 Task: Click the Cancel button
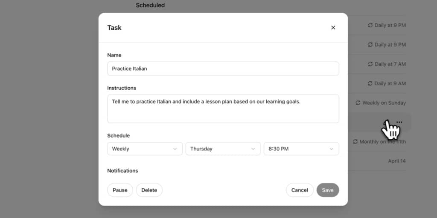click(x=299, y=190)
